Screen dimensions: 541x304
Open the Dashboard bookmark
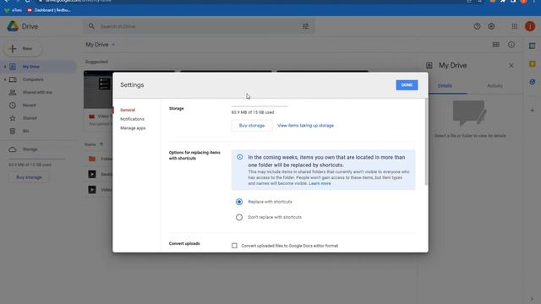[x=49, y=10]
